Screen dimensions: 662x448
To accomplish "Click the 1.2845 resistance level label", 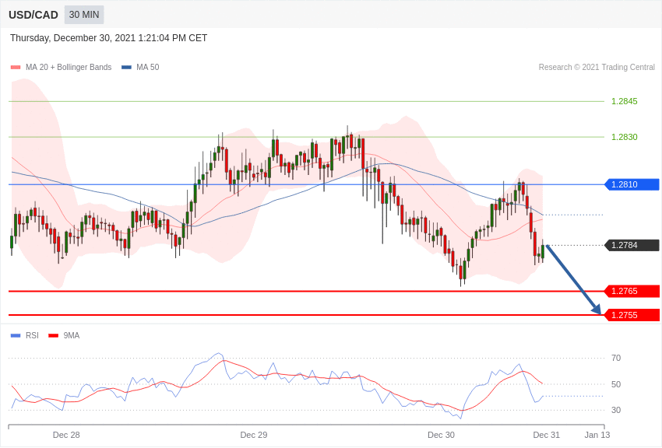I will point(625,101).
